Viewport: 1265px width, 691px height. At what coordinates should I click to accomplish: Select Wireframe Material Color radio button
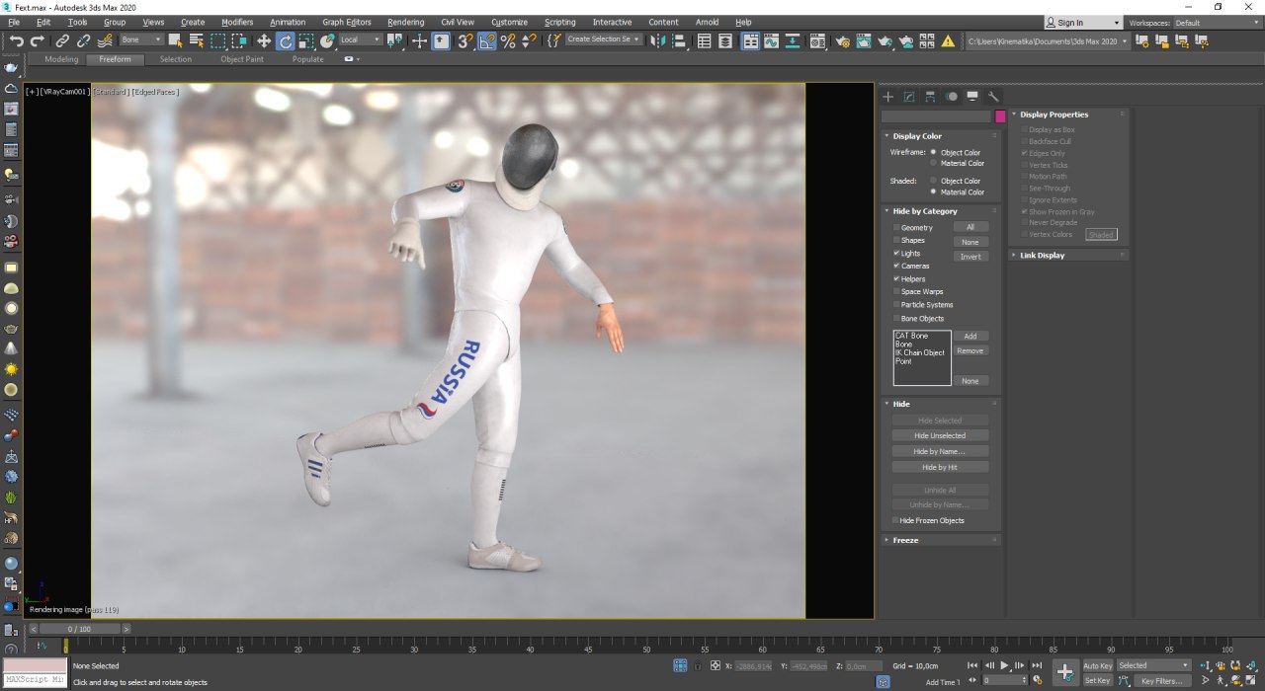pyautogui.click(x=933, y=163)
